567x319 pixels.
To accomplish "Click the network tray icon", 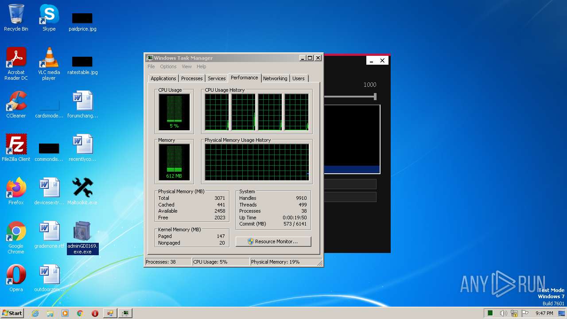I will coord(514,313).
